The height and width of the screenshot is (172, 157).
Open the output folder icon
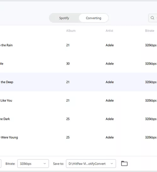[x=124, y=164]
